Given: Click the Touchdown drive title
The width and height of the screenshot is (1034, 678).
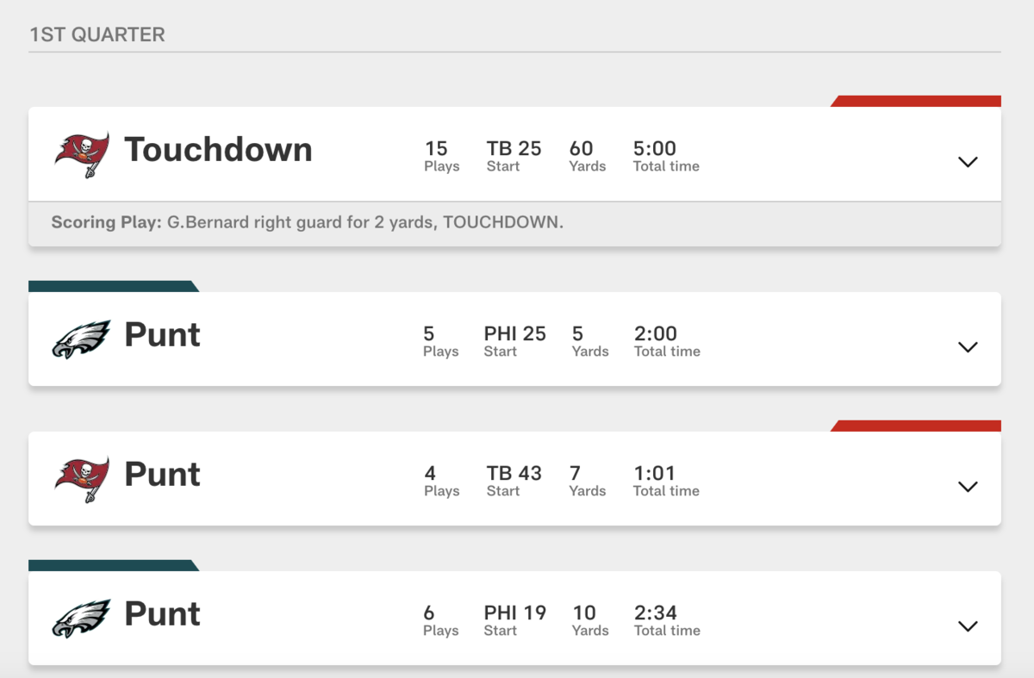Looking at the screenshot, I should tap(218, 150).
